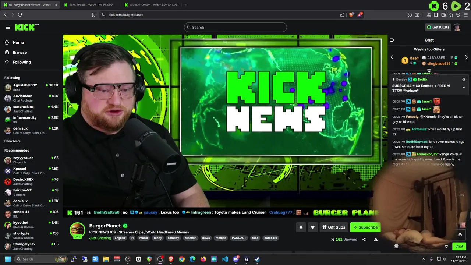
Task: Go back in the browser
Action: pyautogui.click(x=5, y=15)
